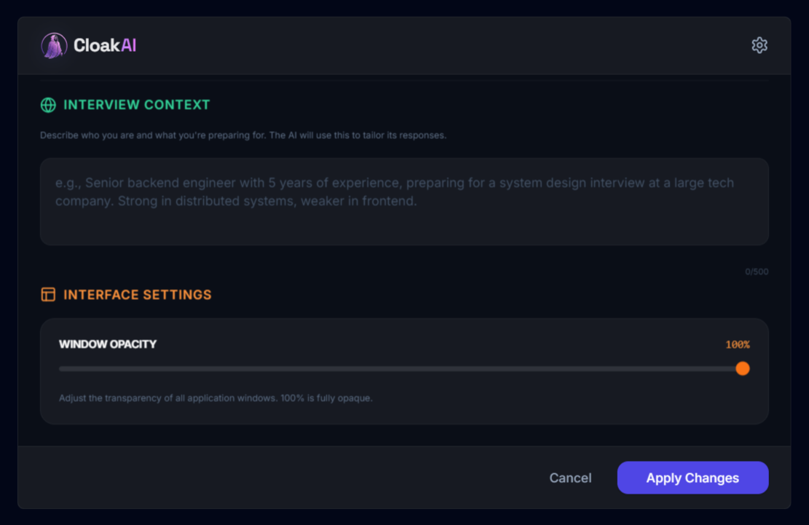
Task: Click the orange opacity slider handle
Action: click(x=742, y=368)
